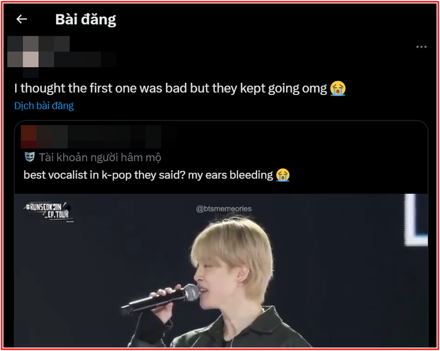Click the crying emoji after 'going omg'
The height and width of the screenshot is (351, 440).
338,89
